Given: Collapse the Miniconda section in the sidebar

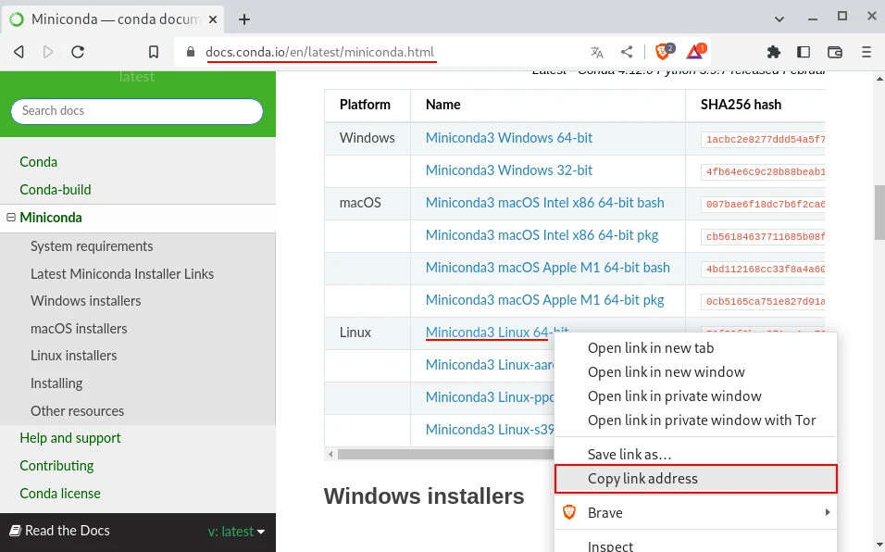Looking at the screenshot, I should (x=9, y=217).
